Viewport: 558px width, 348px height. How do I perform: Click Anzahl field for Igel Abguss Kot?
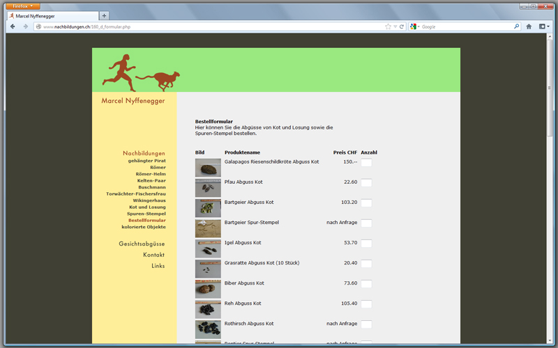pyautogui.click(x=366, y=244)
